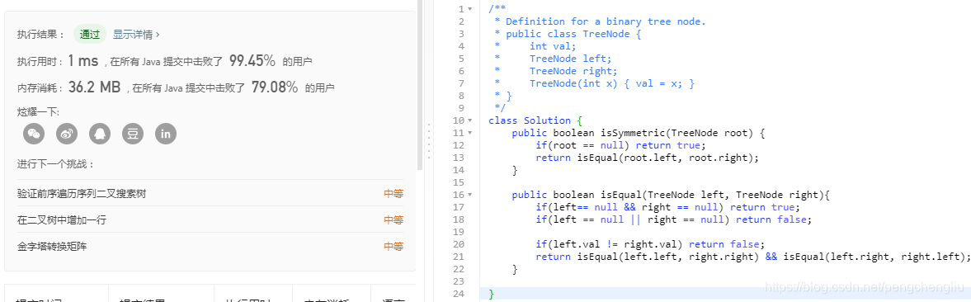Click the '99.45%' runtime percentage
Viewport: 971px width, 302px height.
[x=252, y=61]
